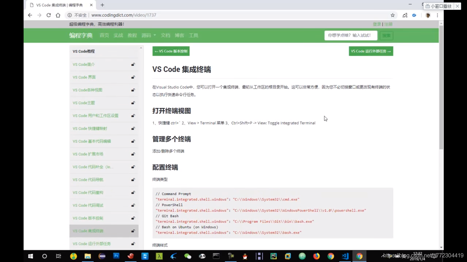Launch Photoshop from the taskbar
The image size is (467, 262).
[x=116, y=256]
